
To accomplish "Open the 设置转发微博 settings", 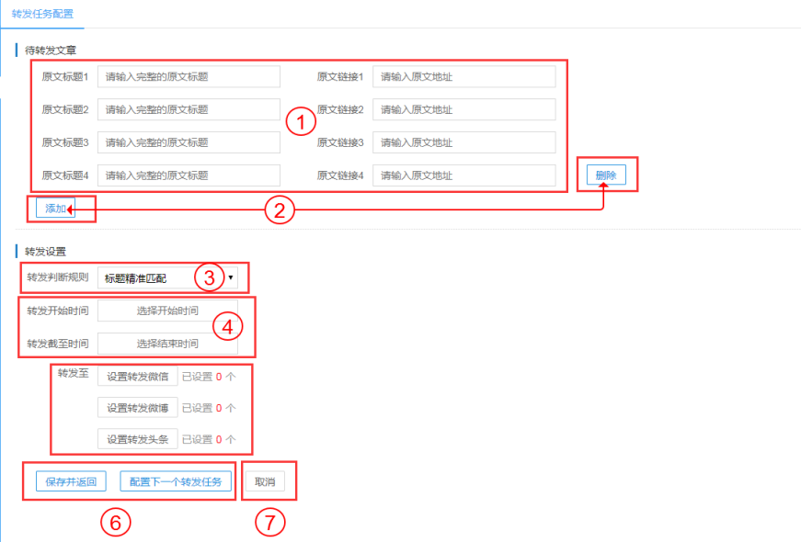I will pyautogui.click(x=137, y=408).
